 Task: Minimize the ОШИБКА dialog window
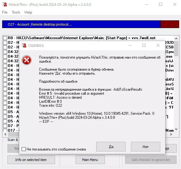[x=130, y=45]
